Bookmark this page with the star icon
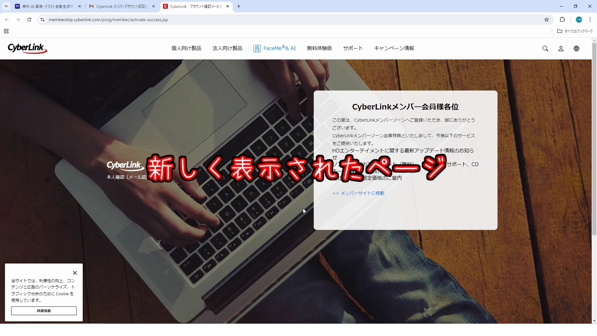Viewport: 597px width, 336px height. [546, 20]
